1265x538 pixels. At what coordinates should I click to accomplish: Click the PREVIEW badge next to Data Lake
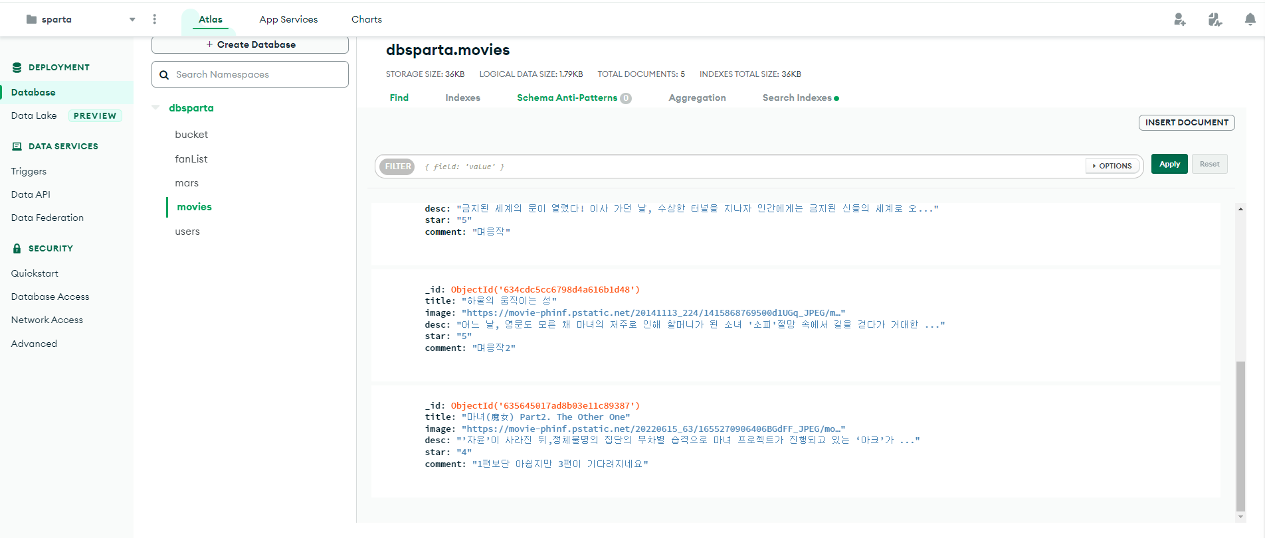(x=95, y=115)
